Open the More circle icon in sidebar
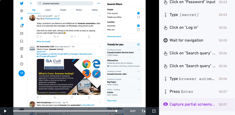This screenshot has width=235, height=115. pyautogui.click(x=22, y=64)
